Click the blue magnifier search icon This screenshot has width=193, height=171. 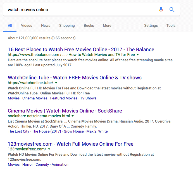172,9
